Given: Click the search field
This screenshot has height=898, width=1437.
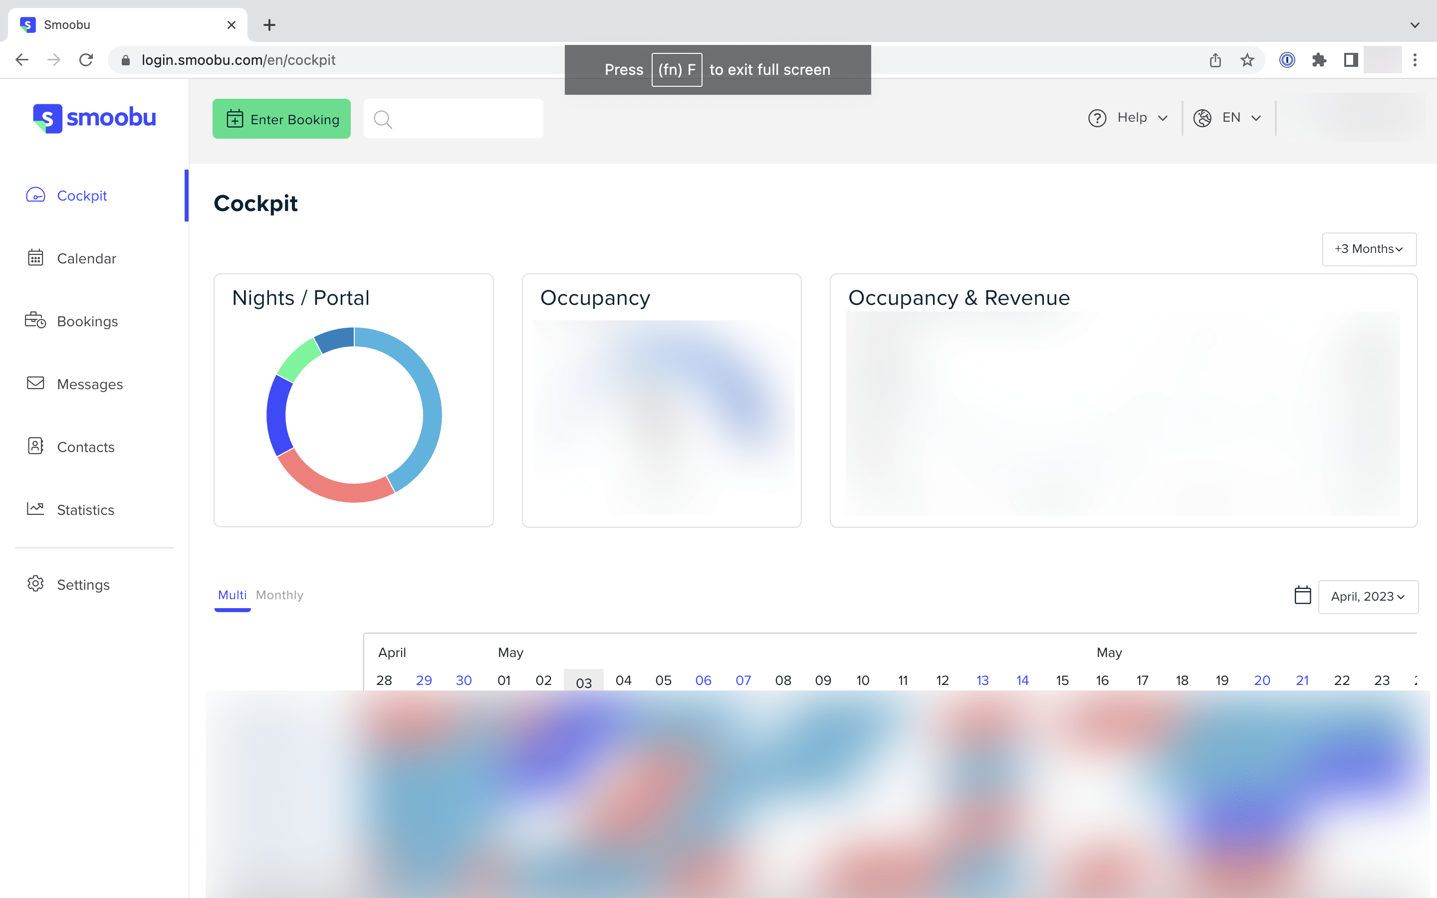Looking at the screenshot, I should point(453,119).
